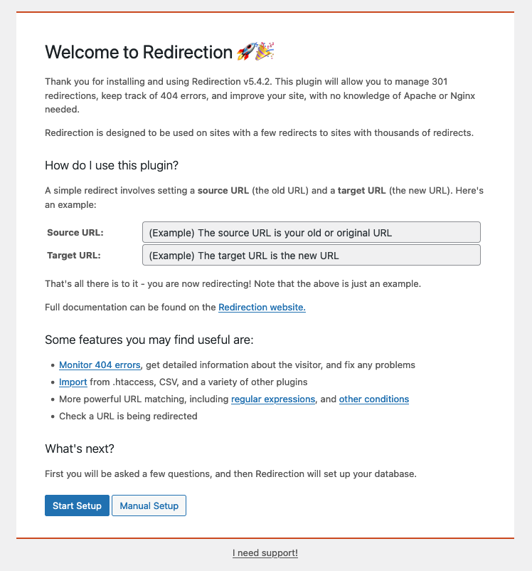Click the I need support! link
The width and height of the screenshot is (532, 571).
265,552
